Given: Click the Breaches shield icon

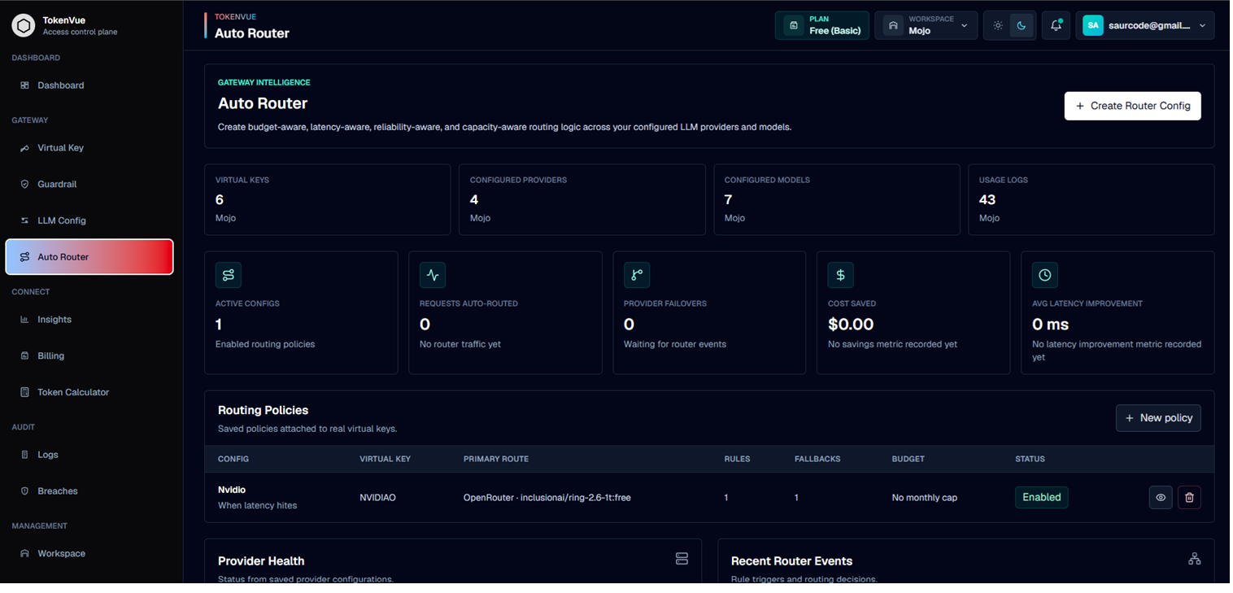Looking at the screenshot, I should [x=24, y=491].
